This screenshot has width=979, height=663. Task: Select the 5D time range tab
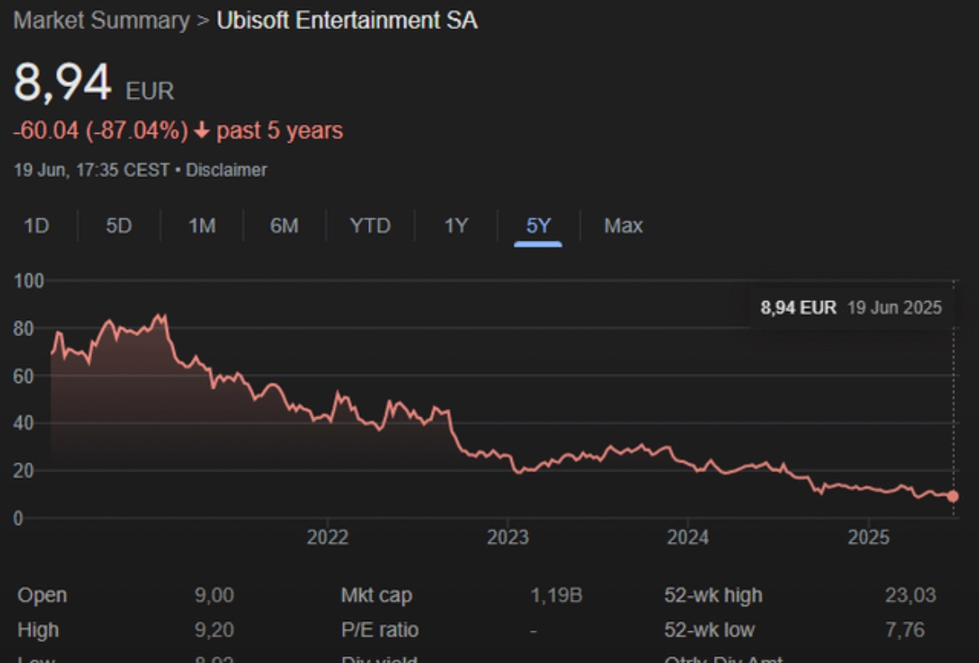click(119, 225)
